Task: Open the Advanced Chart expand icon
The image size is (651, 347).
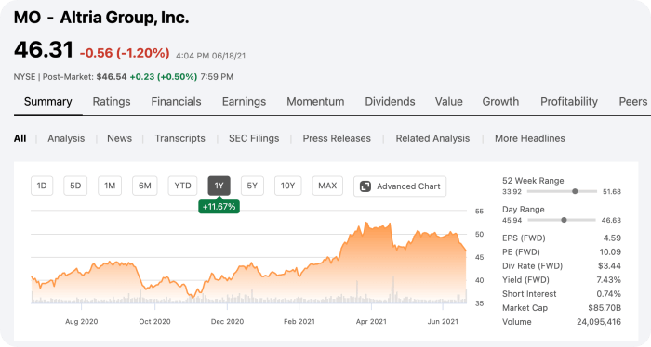Action: pos(365,186)
